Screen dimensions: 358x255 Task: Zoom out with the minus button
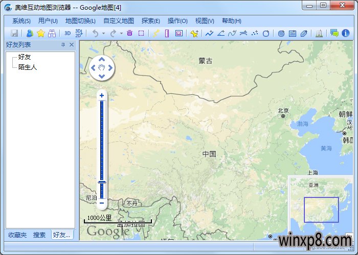(102, 203)
